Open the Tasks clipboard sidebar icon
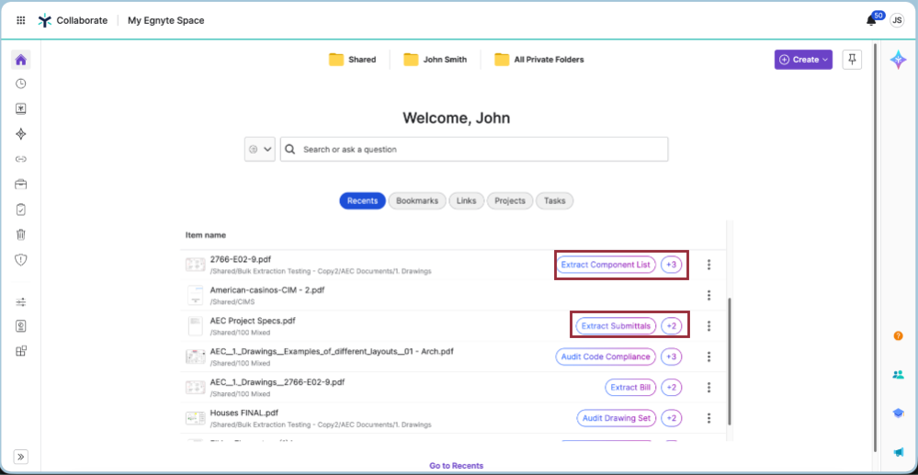This screenshot has height=475, width=918. (20, 209)
